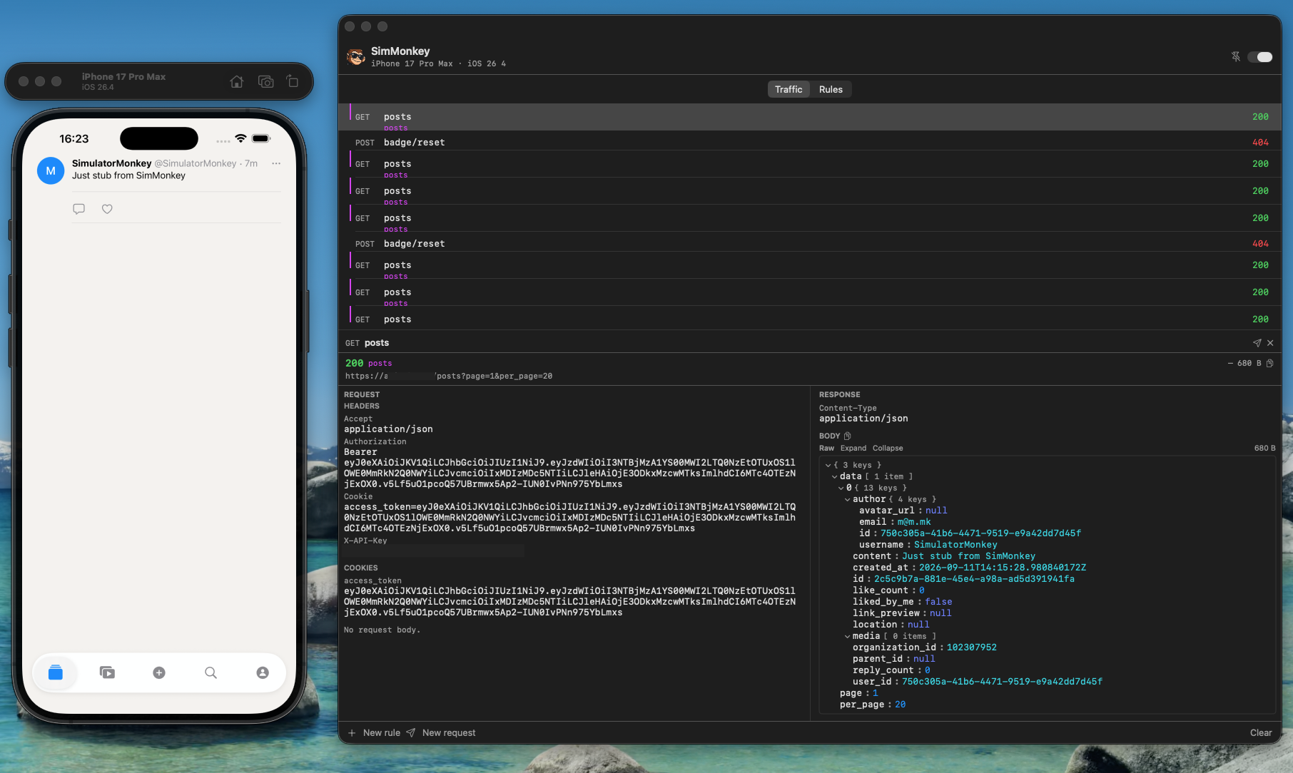
Task: Go to simulator Home via house icon
Action: click(x=237, y=82)
